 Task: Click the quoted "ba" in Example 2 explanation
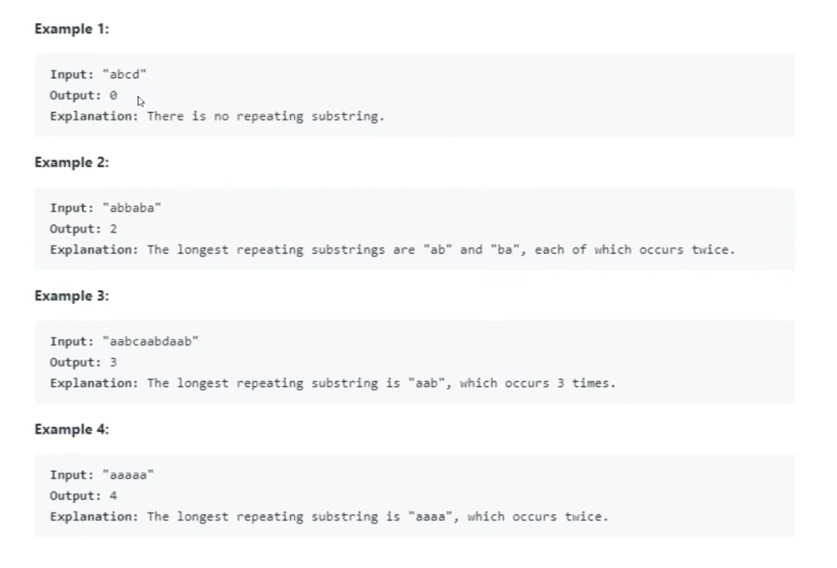coord(504,250)
